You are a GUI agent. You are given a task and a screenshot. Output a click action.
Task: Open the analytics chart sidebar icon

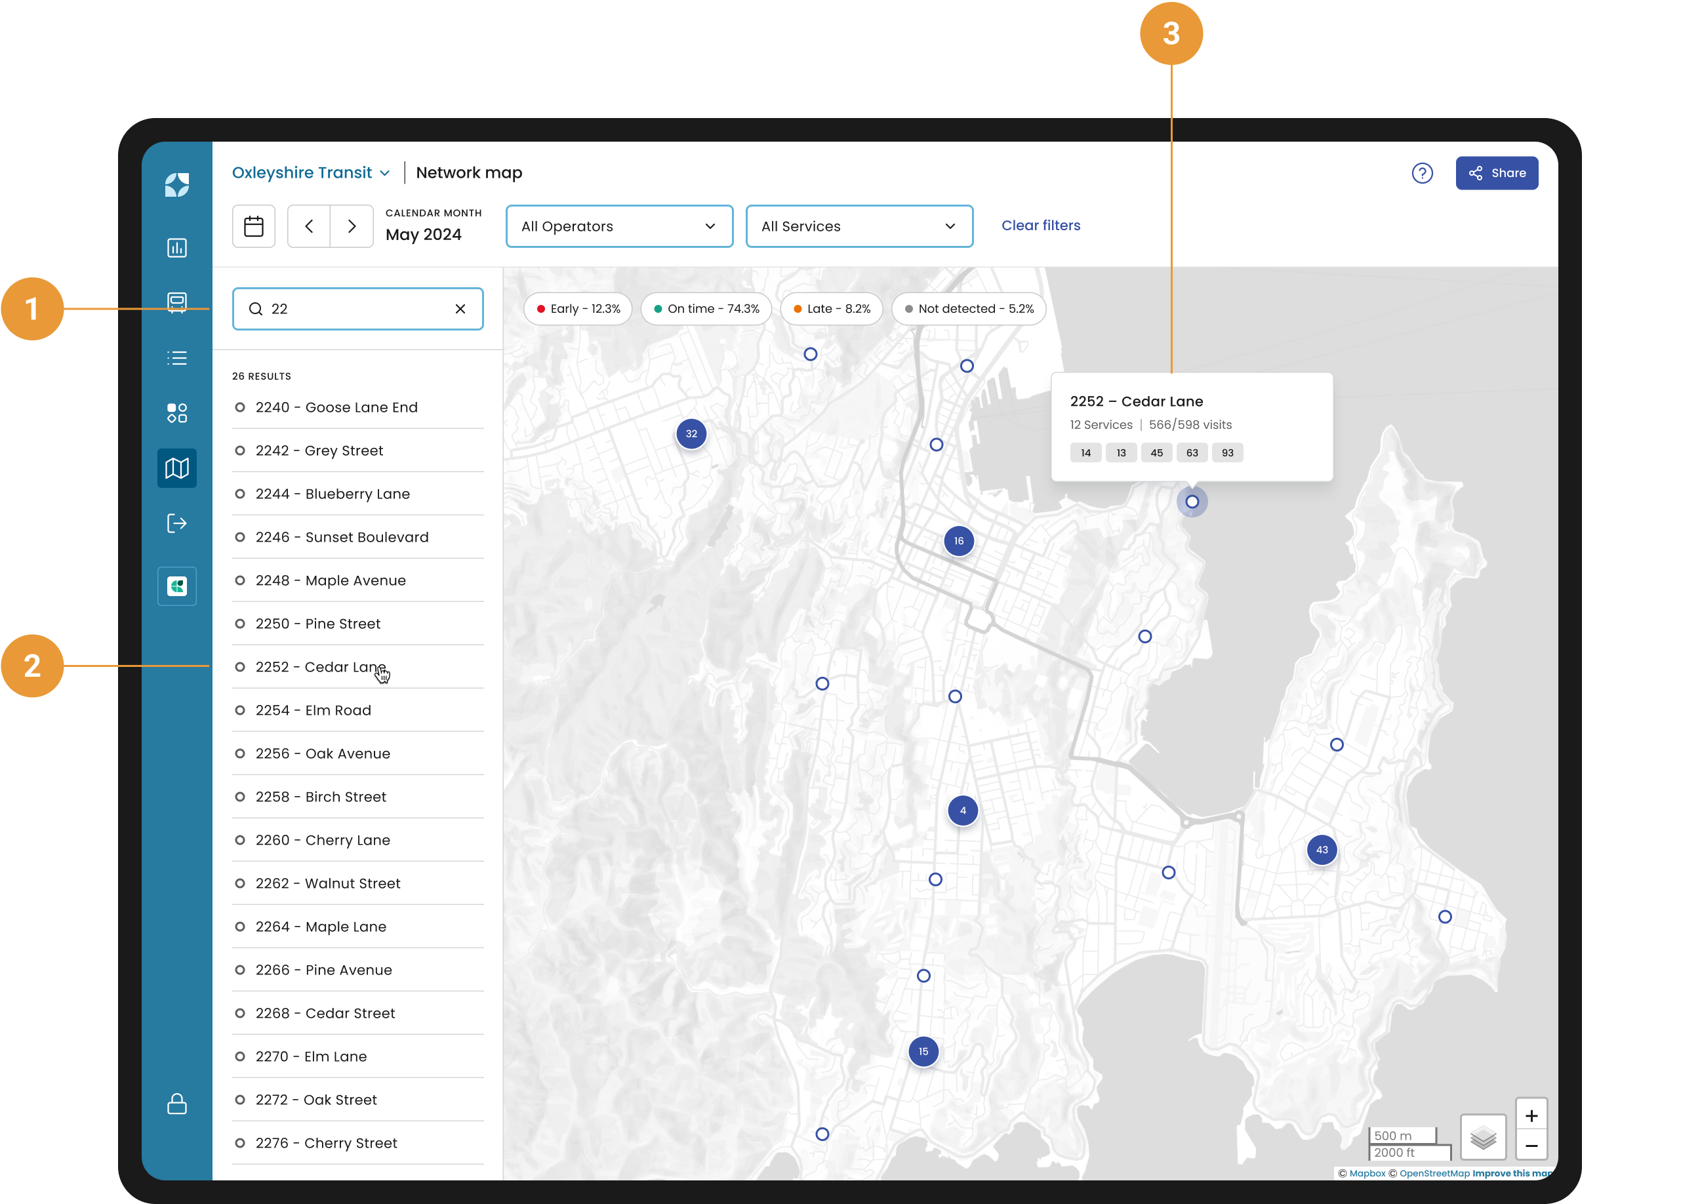176,248
